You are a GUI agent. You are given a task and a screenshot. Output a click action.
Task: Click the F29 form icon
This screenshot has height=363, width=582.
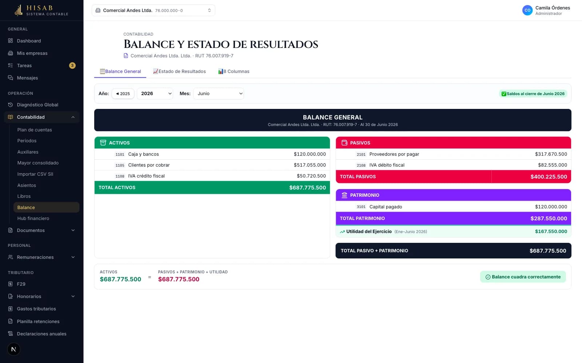11,284
